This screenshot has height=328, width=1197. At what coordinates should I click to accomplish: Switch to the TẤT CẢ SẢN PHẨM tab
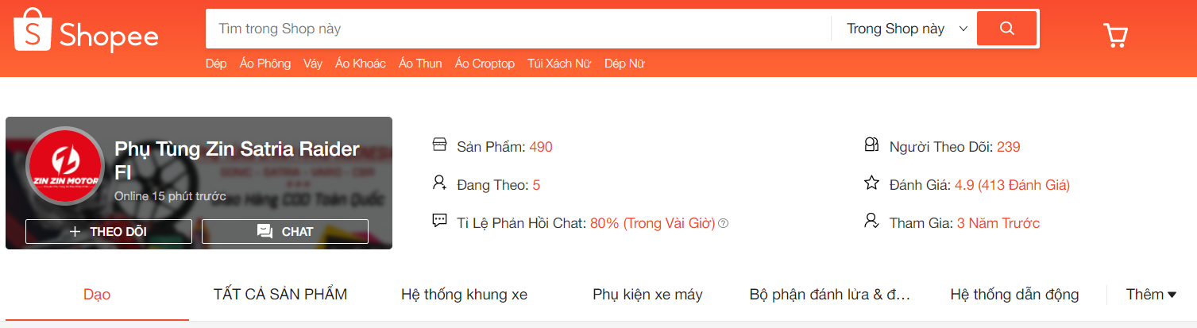click(x=280, y=295)
